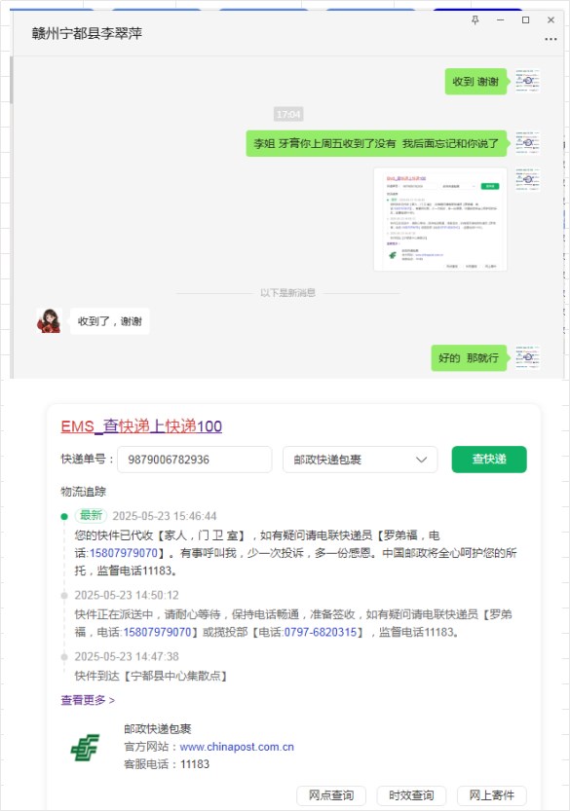Click sender avatar next to 收到 谢谢 message
Image resolution: width=570 pixels, height=811 pixels.
point(527,81)
